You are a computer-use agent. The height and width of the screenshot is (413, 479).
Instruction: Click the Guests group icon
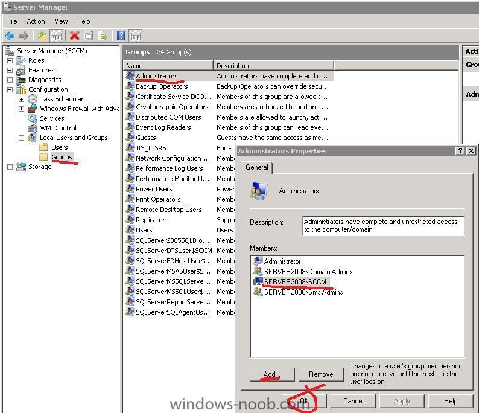click(x=130, y=138)
